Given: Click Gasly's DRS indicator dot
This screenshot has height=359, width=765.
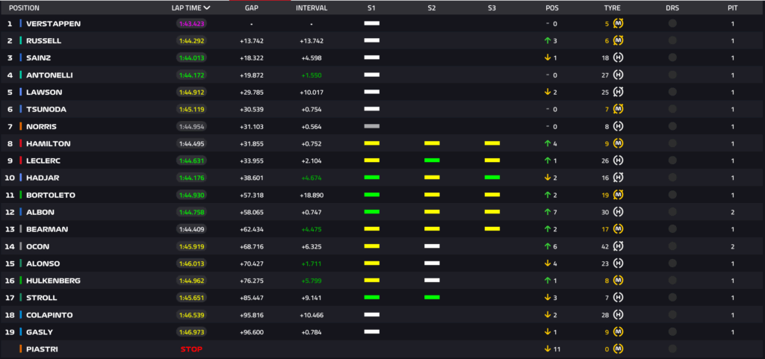Looking at the screenshot, I should point(672,332).
